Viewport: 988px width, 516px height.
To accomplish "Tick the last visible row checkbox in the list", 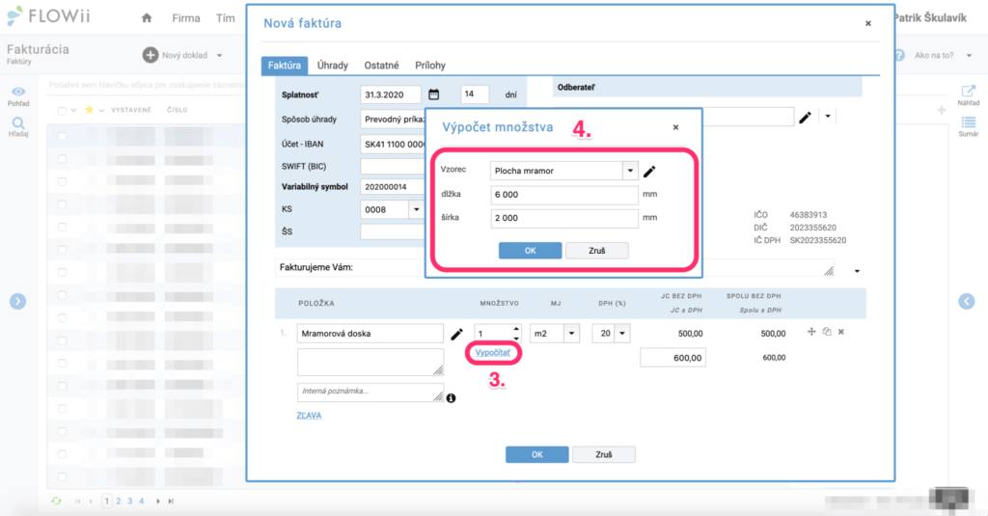I will point(62,476).
